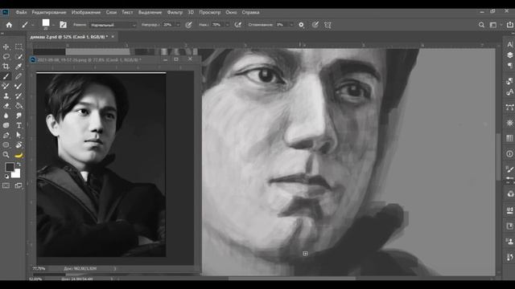Viewport: 515px width, 289px height.
Task: Toggle Quick Mask mode
Action: pyautogui.click(x=6, y=185)
